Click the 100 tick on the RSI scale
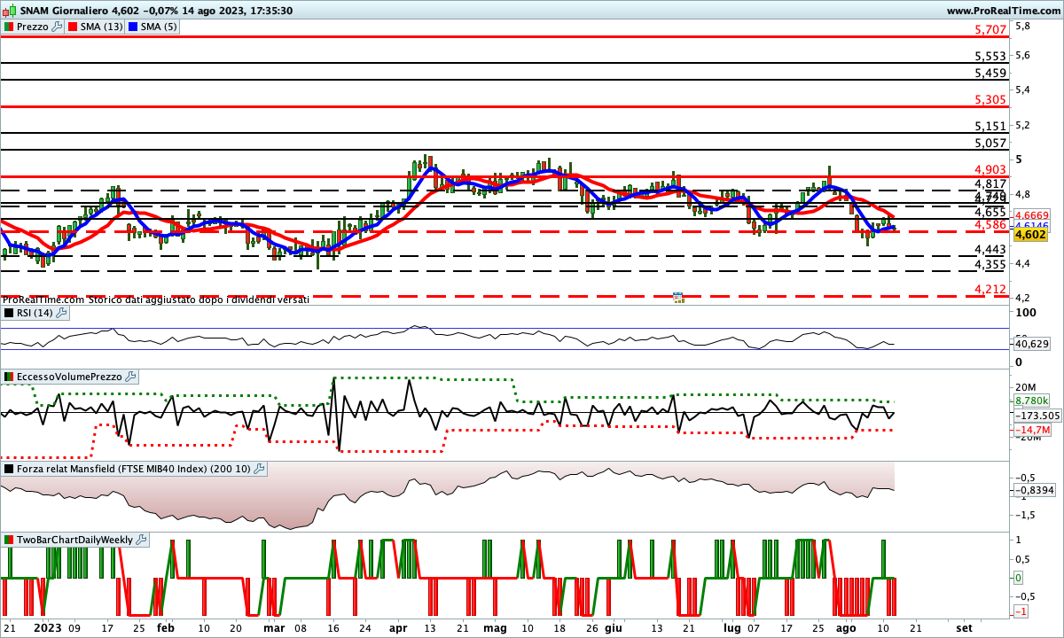 [1026, 313]
